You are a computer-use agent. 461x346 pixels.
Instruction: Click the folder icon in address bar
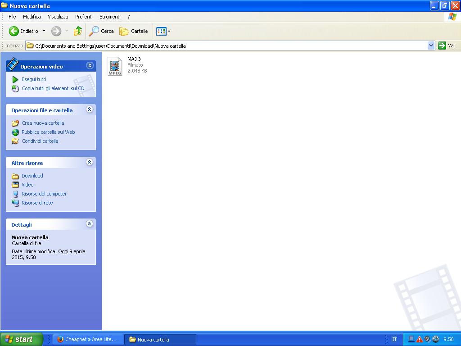pos(30,46)
